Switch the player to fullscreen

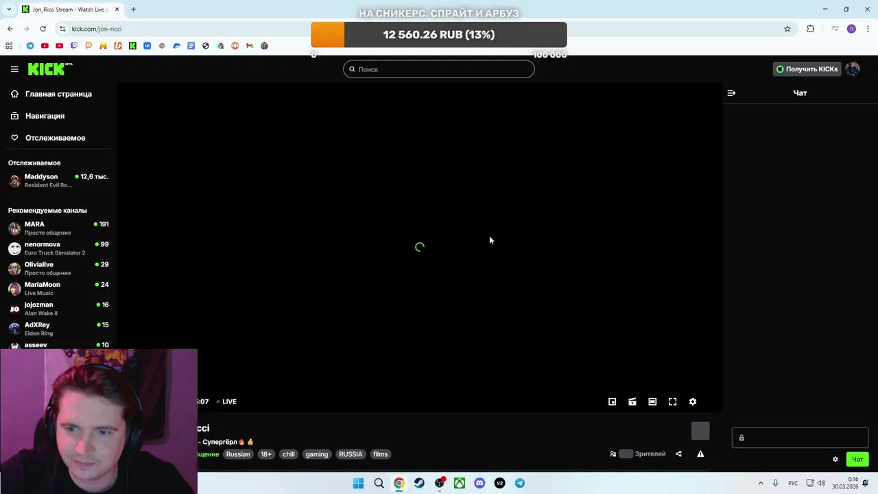coord(672,401)
